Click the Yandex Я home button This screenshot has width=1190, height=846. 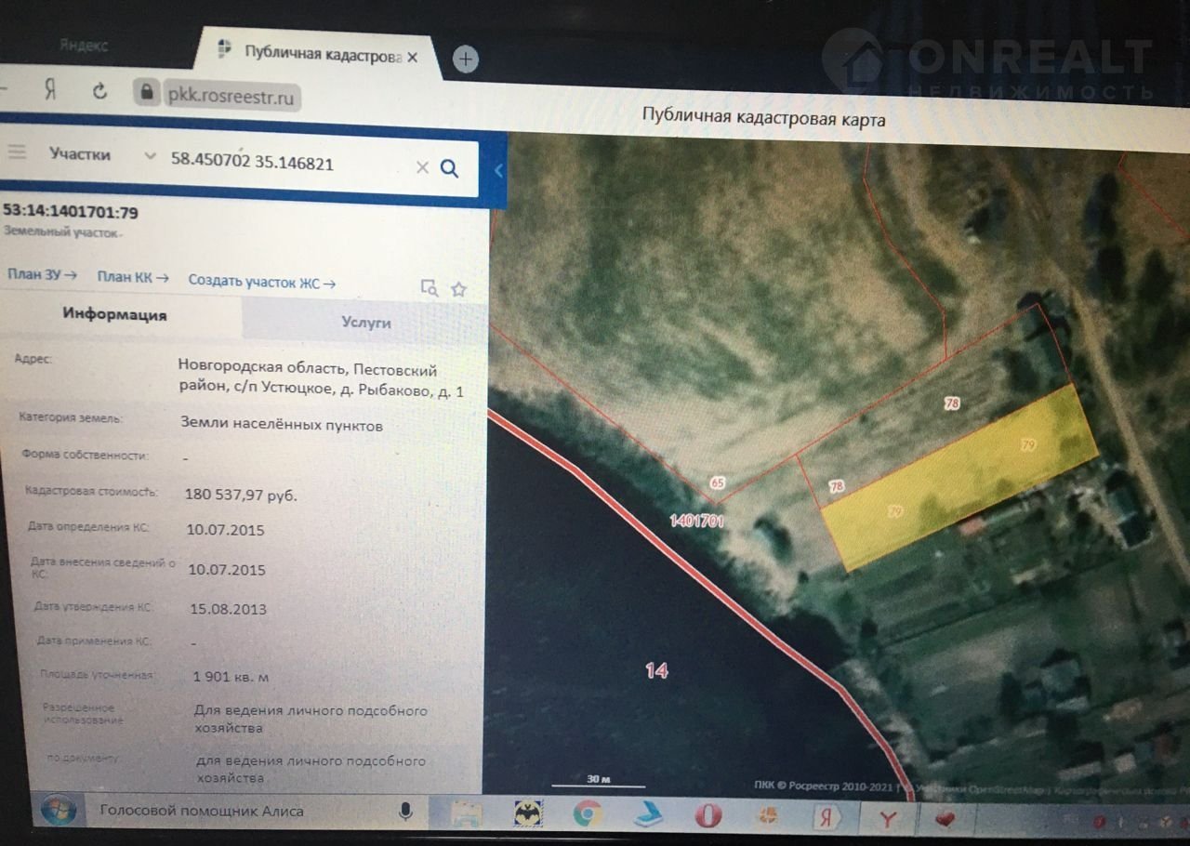point(52,90)
